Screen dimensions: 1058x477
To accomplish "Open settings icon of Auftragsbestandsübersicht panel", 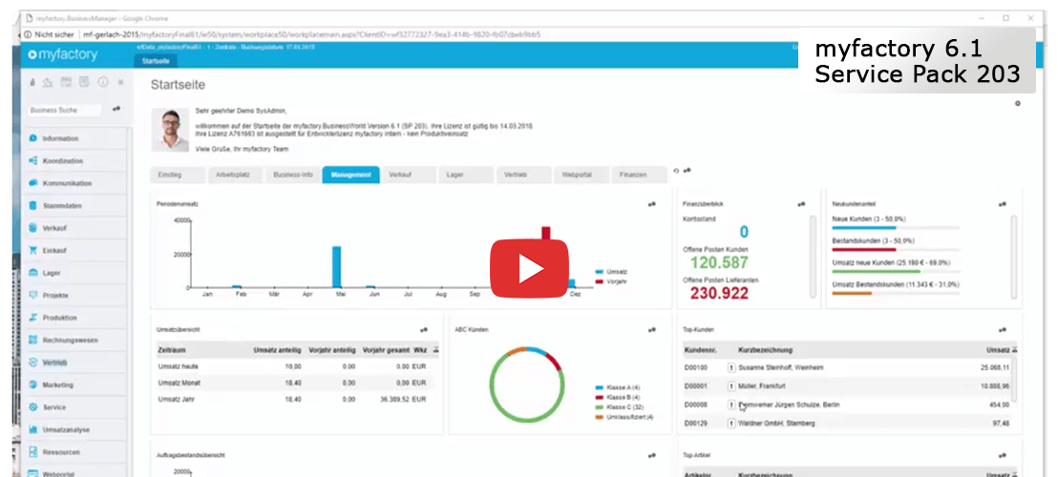I will pyautogui.click(x=652, y=456).
